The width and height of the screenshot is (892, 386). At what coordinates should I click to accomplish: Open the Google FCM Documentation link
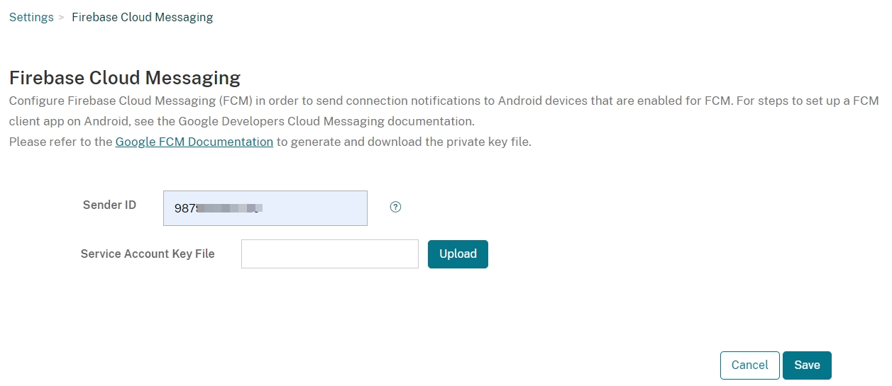194,142
